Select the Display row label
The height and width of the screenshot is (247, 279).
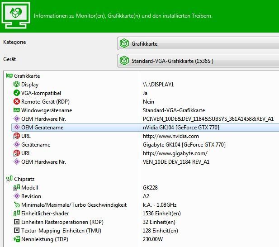(30, 85)
